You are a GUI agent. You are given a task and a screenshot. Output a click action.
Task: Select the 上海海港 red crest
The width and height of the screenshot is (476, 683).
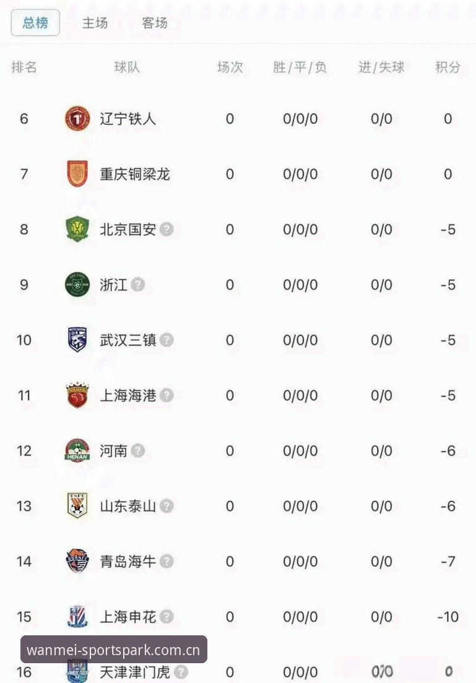pos(77,395)
